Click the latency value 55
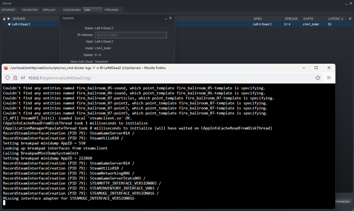 pos(330,24)
